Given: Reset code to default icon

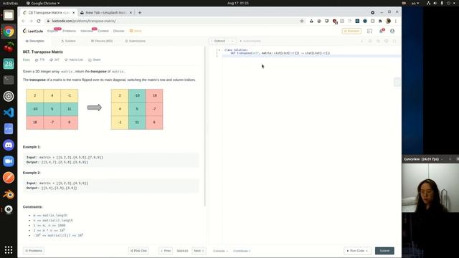Looking at the screenshot, I should (x=378, y=42).
